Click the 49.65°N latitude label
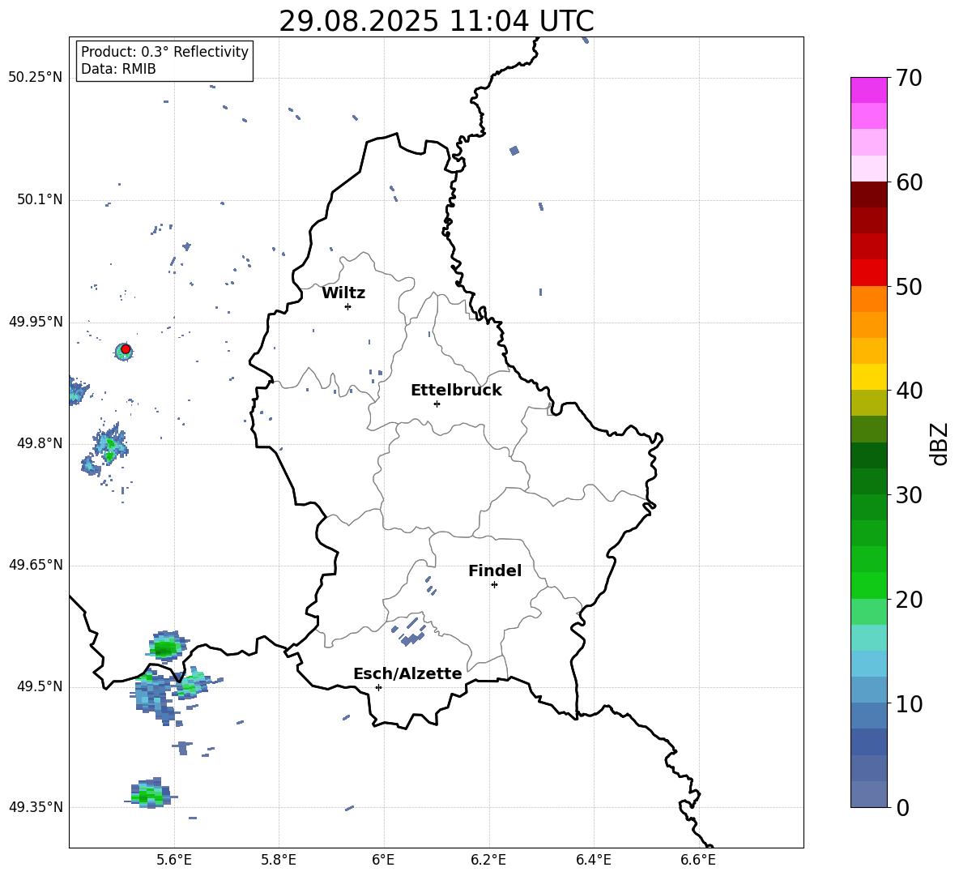Image resolution: width=959 pixels, height=876 pixels. point(36,565)
